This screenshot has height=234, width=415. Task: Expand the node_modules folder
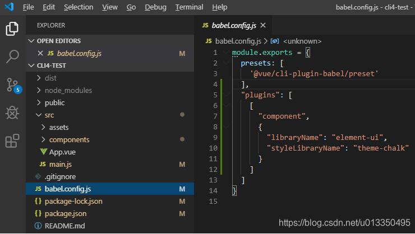pos(39,90)
